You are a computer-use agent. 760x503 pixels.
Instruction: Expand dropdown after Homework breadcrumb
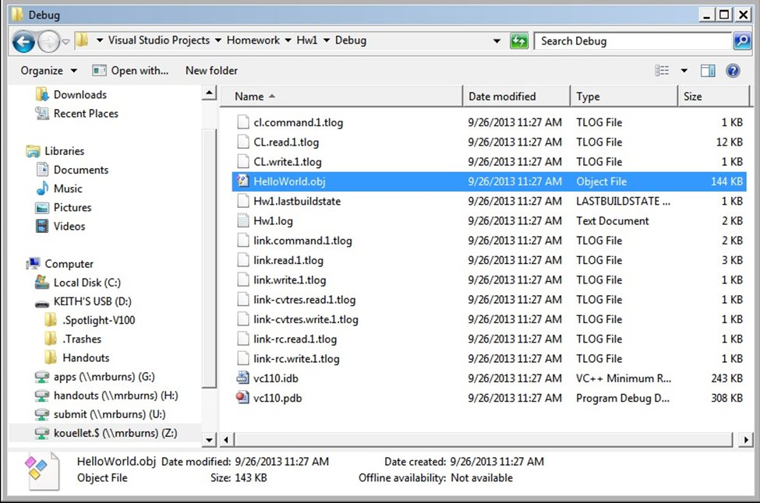point(288,40)
